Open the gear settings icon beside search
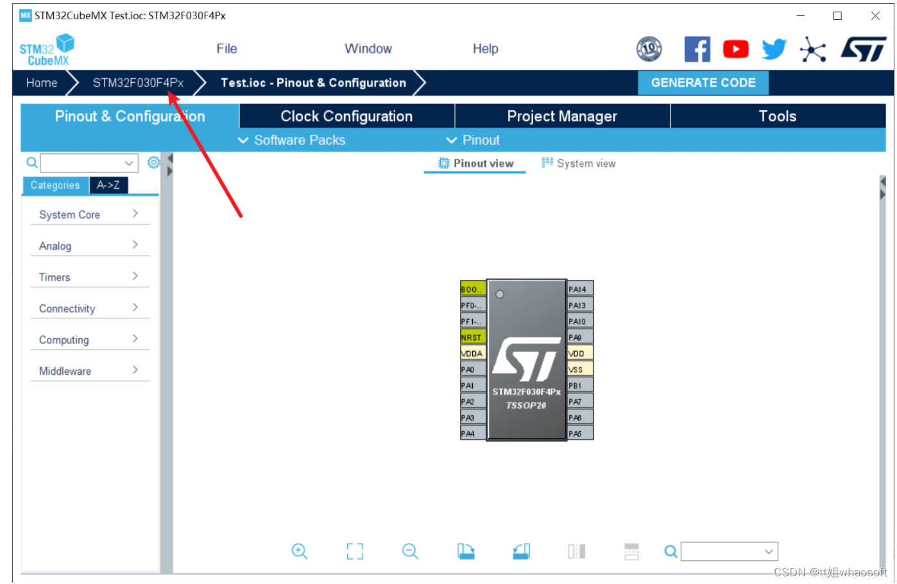Viewport: 897px width, 584px height. tap(153, 162)
